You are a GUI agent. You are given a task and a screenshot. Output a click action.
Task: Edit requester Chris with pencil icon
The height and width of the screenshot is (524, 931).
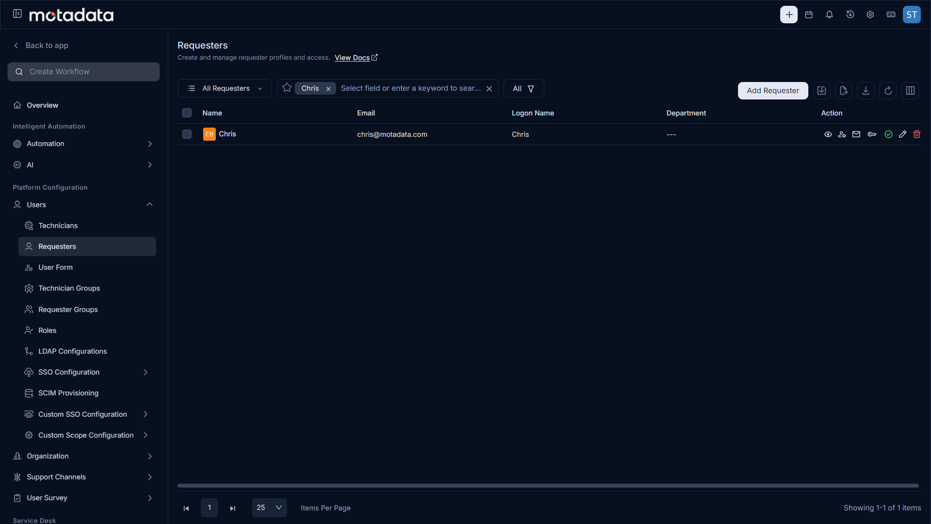click(x=902, y=134)
